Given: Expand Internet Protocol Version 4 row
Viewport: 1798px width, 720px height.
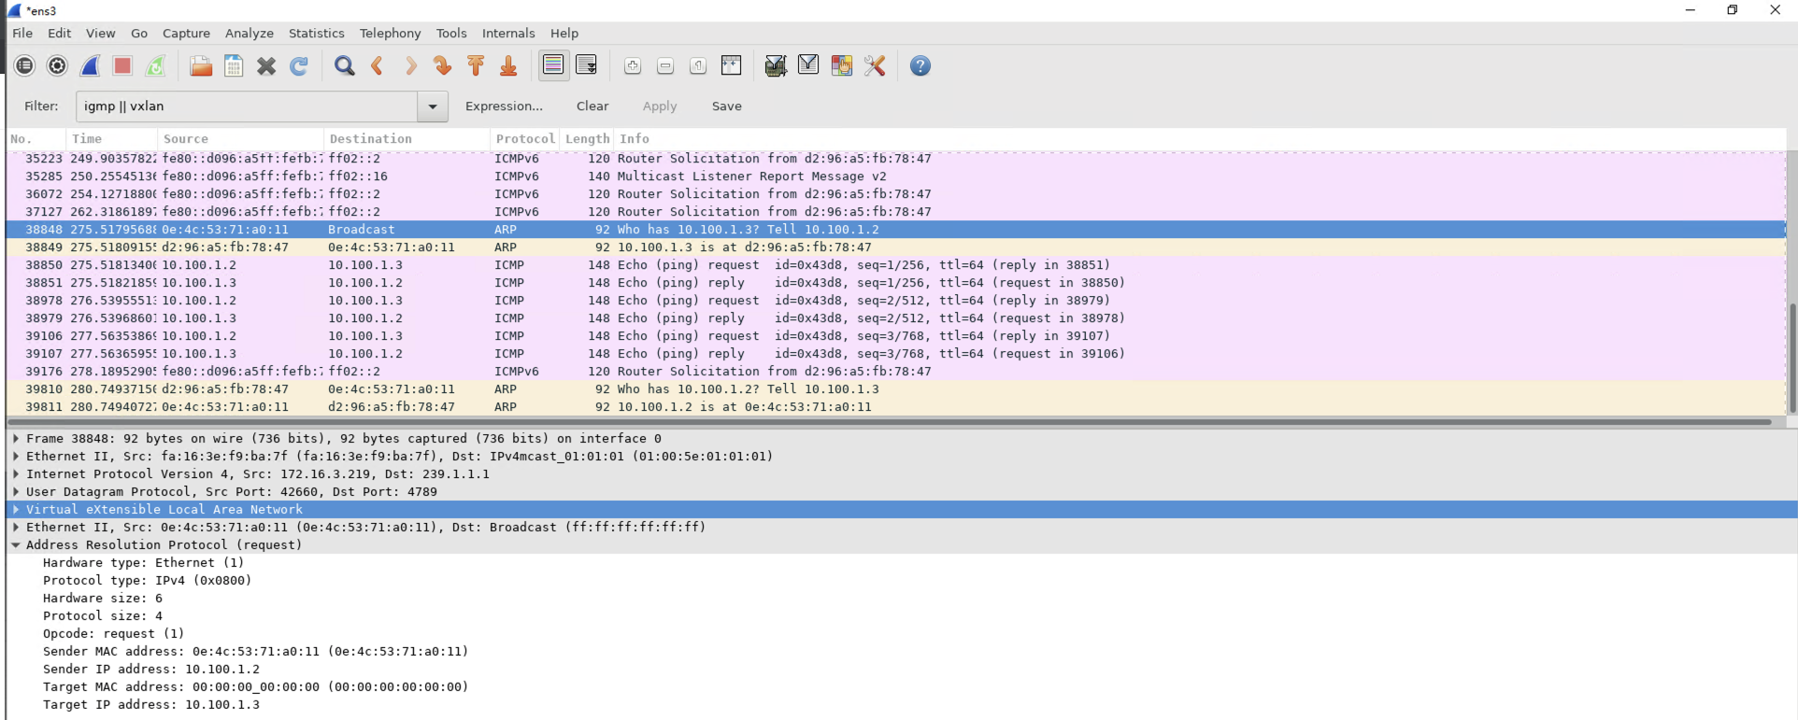Looking at the screenshot, I should [16, 474].
